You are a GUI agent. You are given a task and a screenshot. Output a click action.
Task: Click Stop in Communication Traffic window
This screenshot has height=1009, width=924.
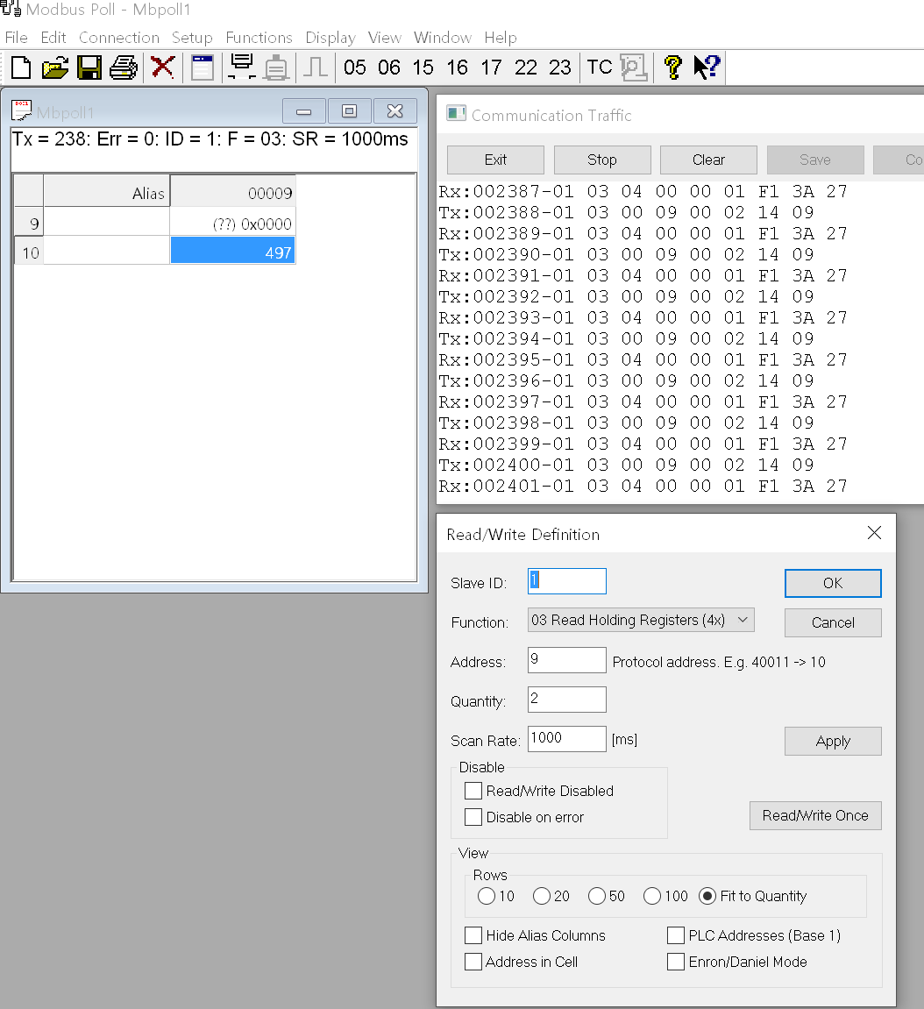pos(602,160)
